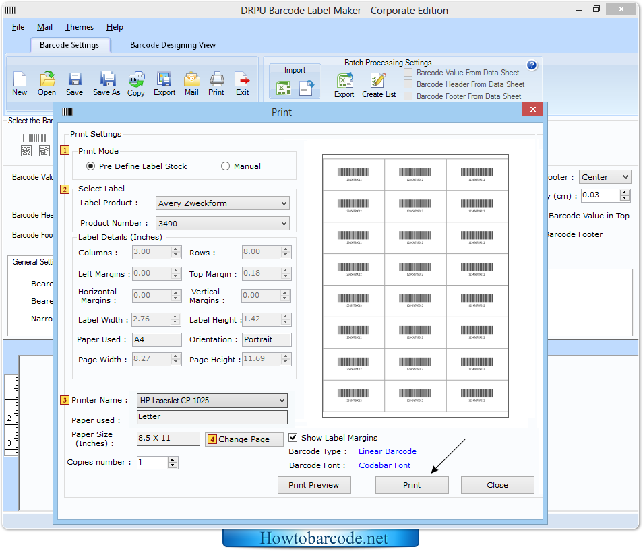Increase the Rows value spinner
The width and height of the screenshot is (643, 551).
[286, 249]
